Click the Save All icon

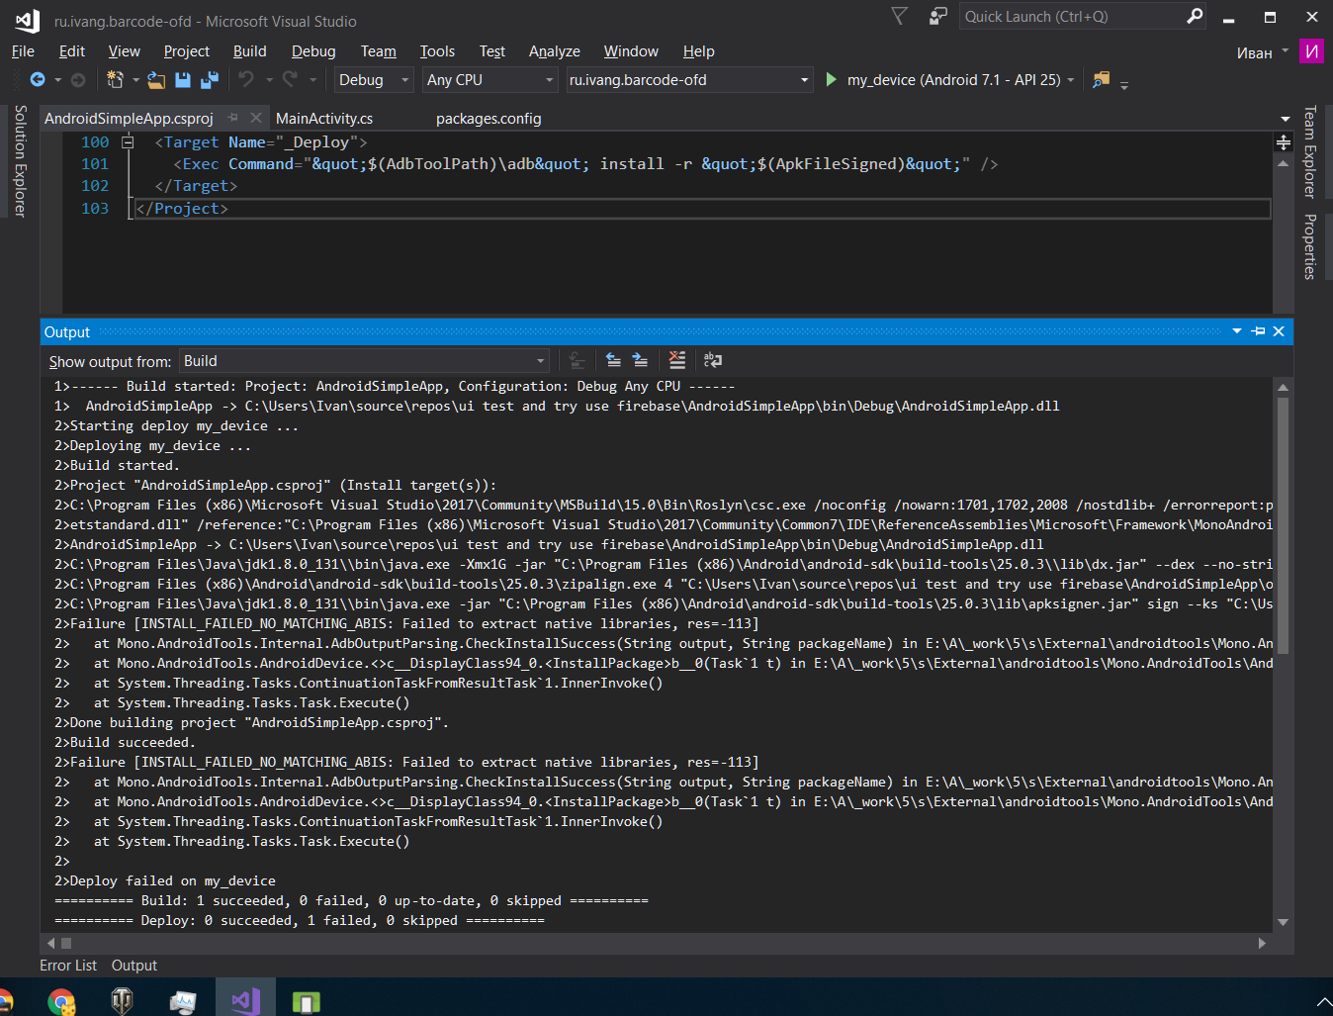pyautogui.click(x=210, y=80)
